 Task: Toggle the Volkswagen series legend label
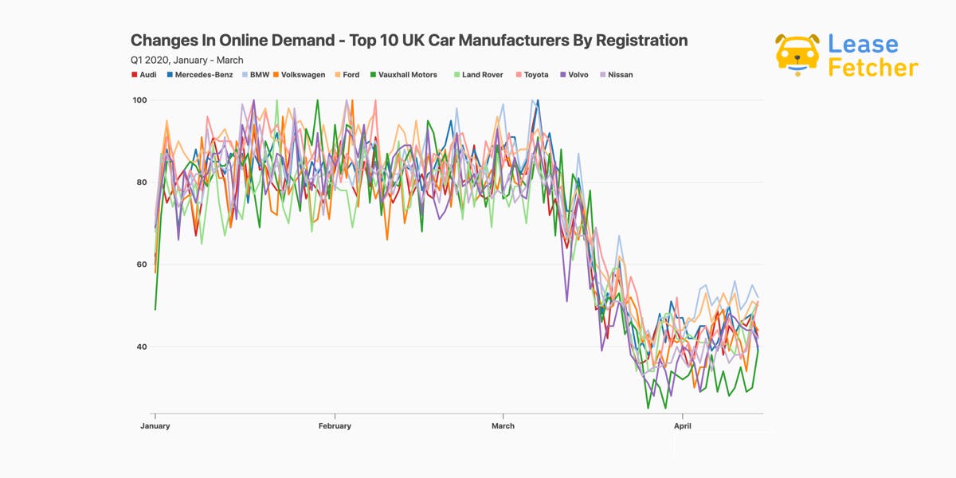[x=304, y=75]
